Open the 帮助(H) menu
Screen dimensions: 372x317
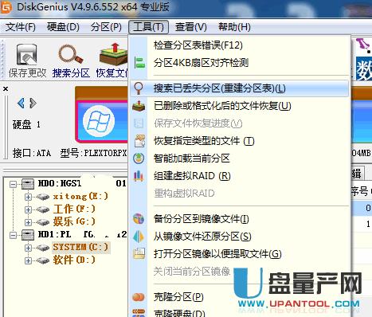coord(234,27)
